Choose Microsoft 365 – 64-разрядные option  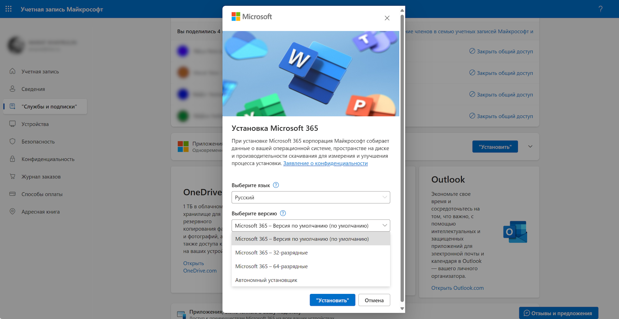(311, 266)
